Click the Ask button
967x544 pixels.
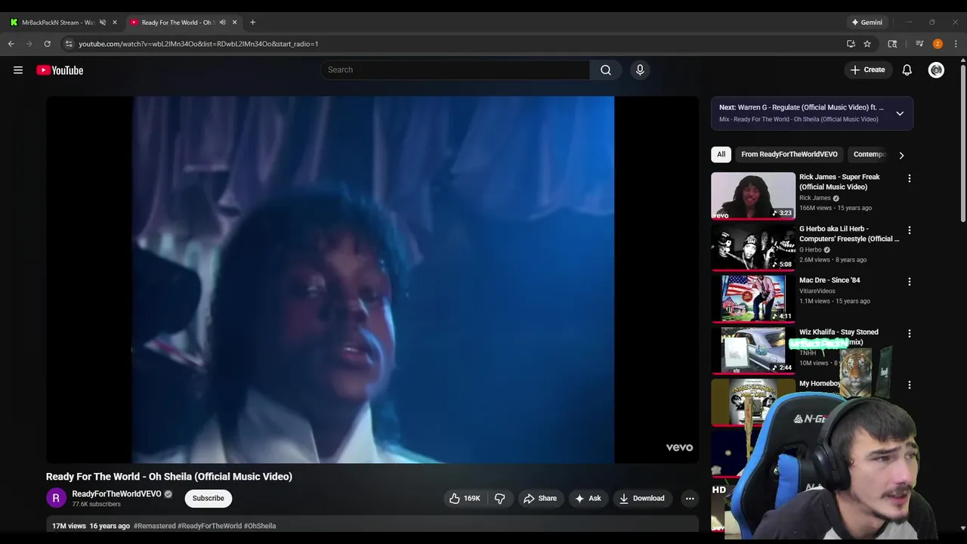coord(588,499)
